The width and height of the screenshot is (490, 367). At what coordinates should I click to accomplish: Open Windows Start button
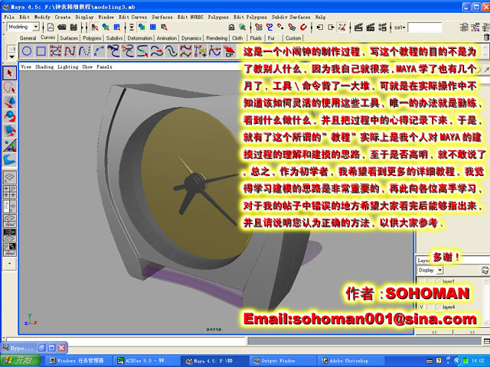(x=21, y=361)
